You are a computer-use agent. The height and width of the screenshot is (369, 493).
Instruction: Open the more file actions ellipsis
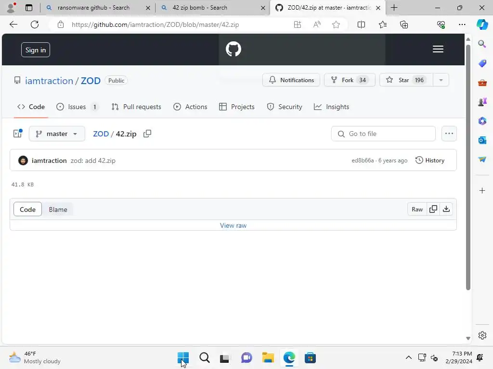tap(449, 134)
